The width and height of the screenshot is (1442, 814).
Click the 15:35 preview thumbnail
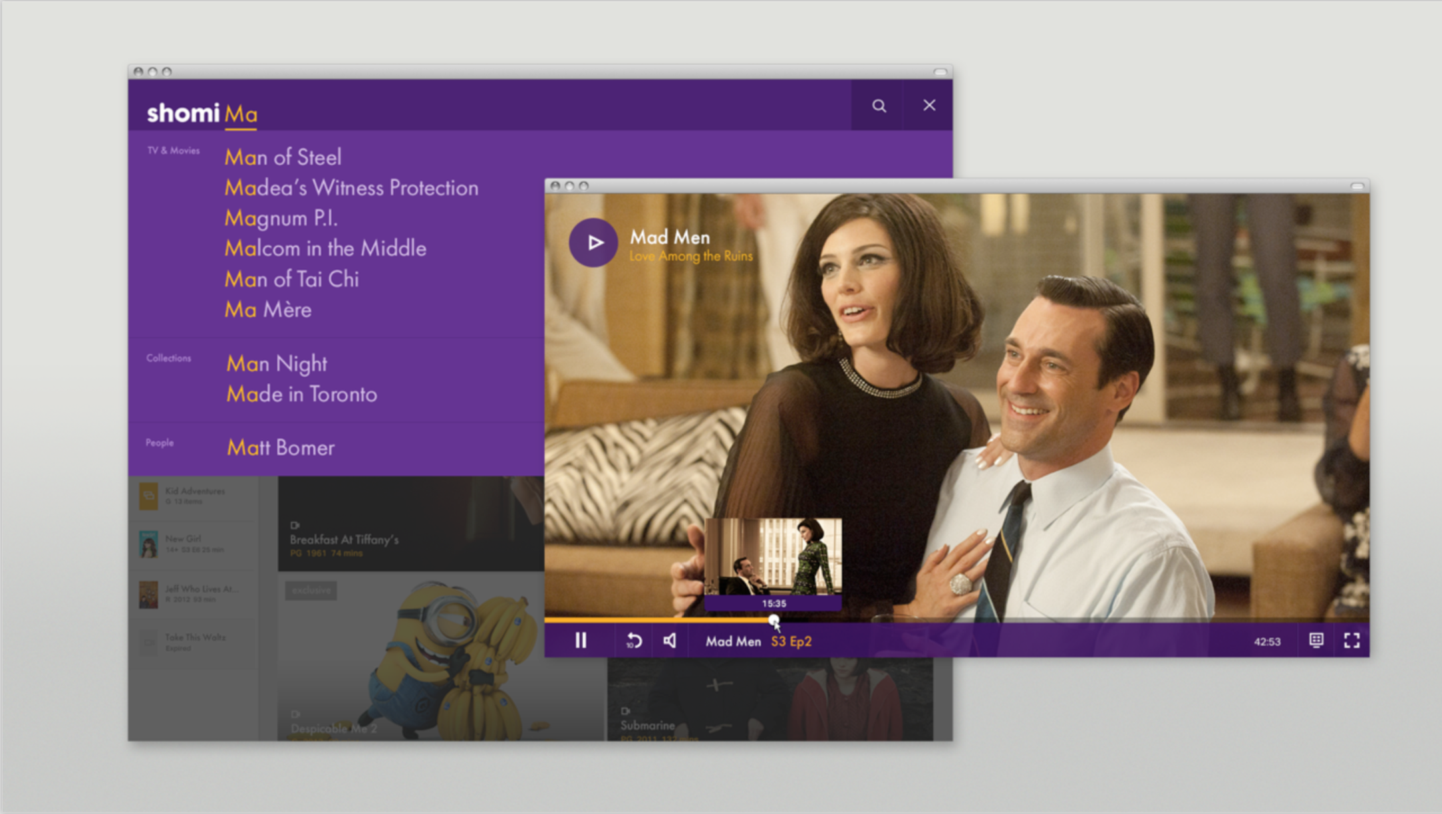point(773,561)
